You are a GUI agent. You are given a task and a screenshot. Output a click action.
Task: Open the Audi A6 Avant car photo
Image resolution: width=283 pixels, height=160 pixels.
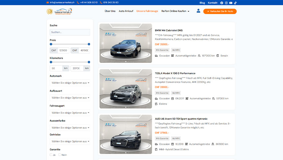tap(126, 134)
